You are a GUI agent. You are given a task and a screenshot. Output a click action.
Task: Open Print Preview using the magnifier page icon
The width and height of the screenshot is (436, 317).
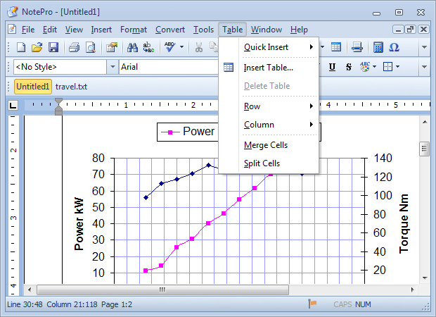point(91,47)
